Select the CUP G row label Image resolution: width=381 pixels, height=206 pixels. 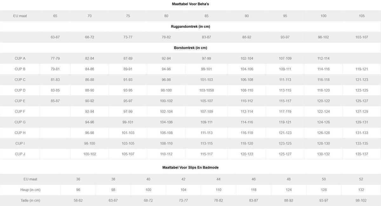click(20, 122)
